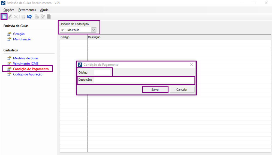Click the Cancelar button
Screen dimensions: 272x155
point(182,90)
